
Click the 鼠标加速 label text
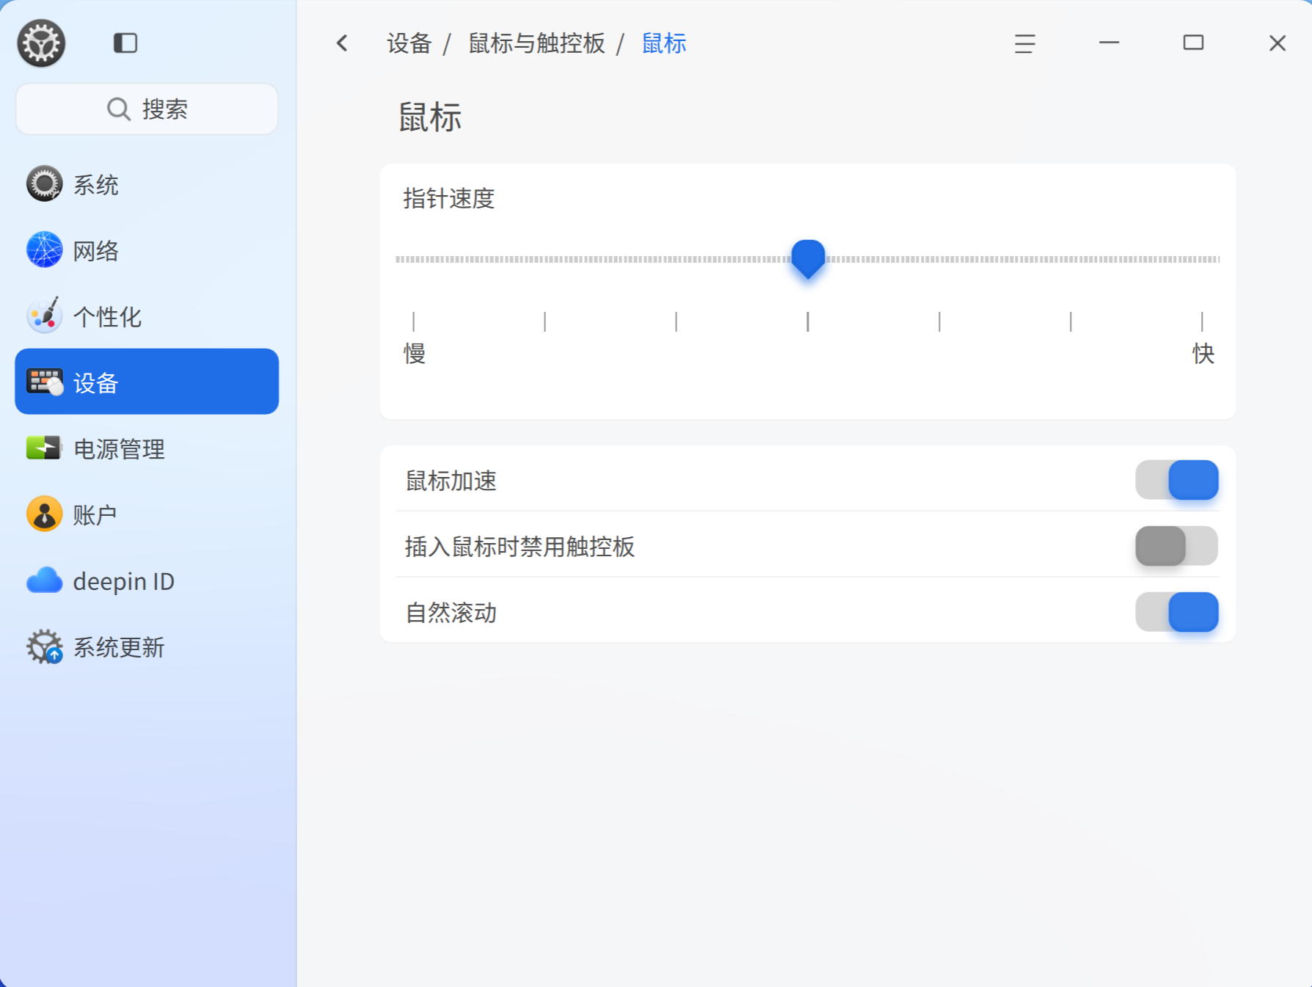(451, 481)
